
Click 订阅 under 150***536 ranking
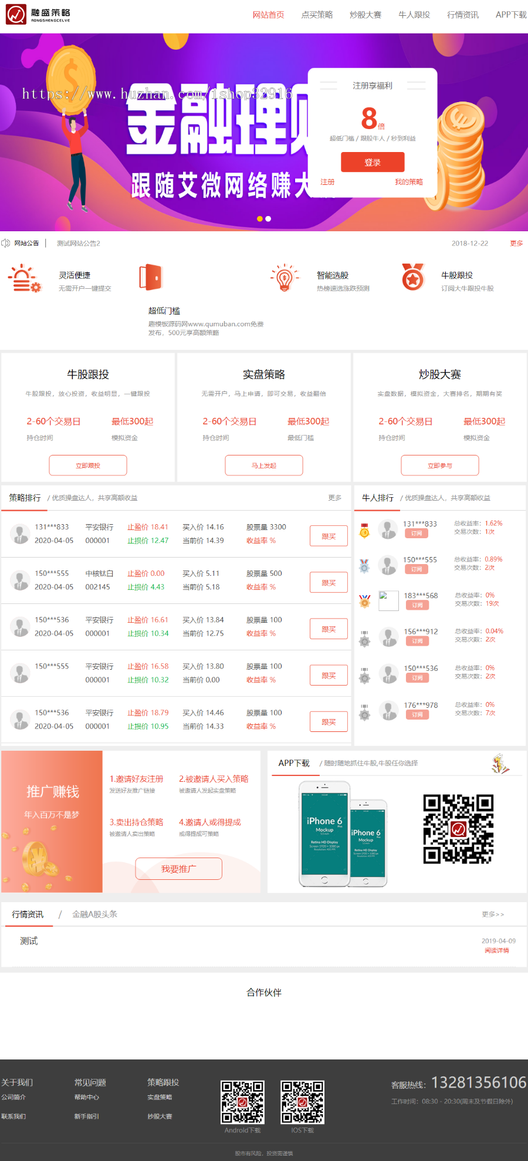coord(417,678)
